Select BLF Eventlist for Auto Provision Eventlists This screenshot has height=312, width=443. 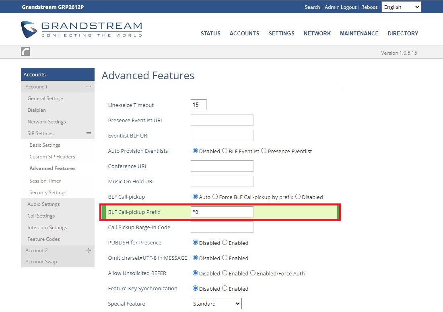[225, 151]
